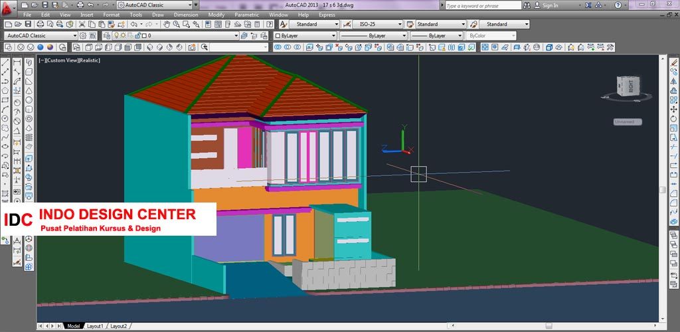Open the Layer Properties Manager
This screenshot has height=332, width=680.
(x=107, y=36)
